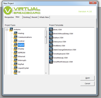Select the Ethernet tree item label

pyautogui.click(x=22, y=57)
